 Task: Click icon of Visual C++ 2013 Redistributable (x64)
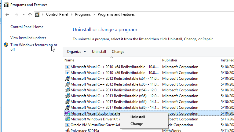[68, 90]
